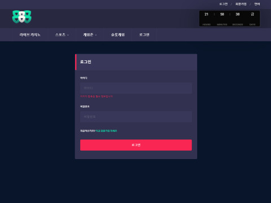This screenshot has height=203, width=271.
Task: Go to 슬롯게임 navigation item
Action: pyautogui.click(x=118, y=35)
